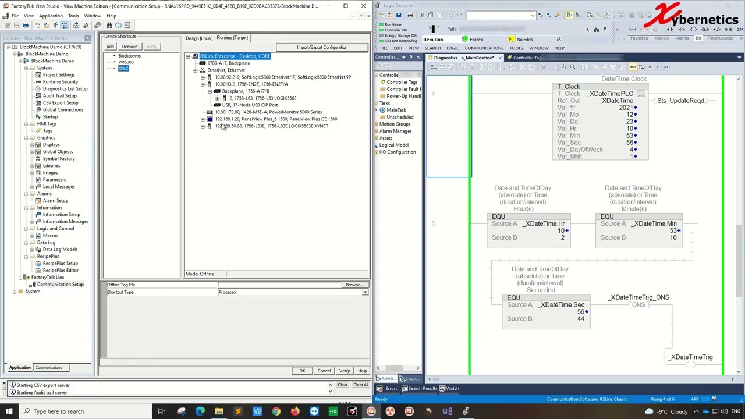Collapse the System folder in Explorer
745x419 pixels.
(x=27, y=68)
